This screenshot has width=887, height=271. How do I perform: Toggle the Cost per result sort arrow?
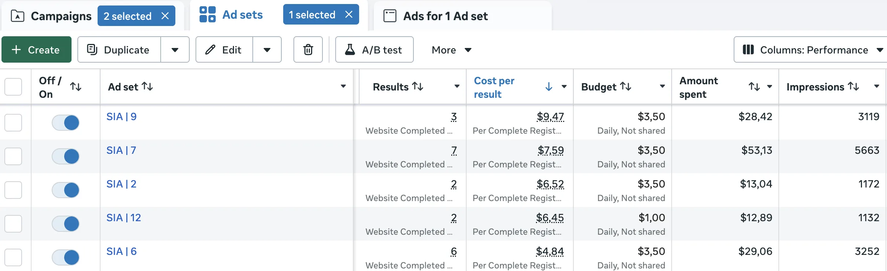click(549, 86)
